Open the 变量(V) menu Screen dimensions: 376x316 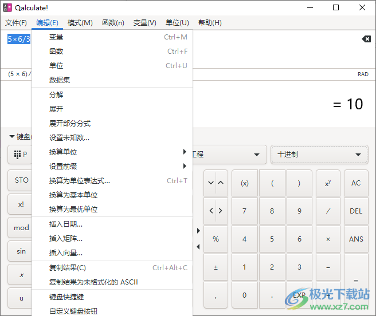click(x=144, y=23)
